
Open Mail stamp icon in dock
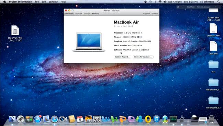point(46,119)
